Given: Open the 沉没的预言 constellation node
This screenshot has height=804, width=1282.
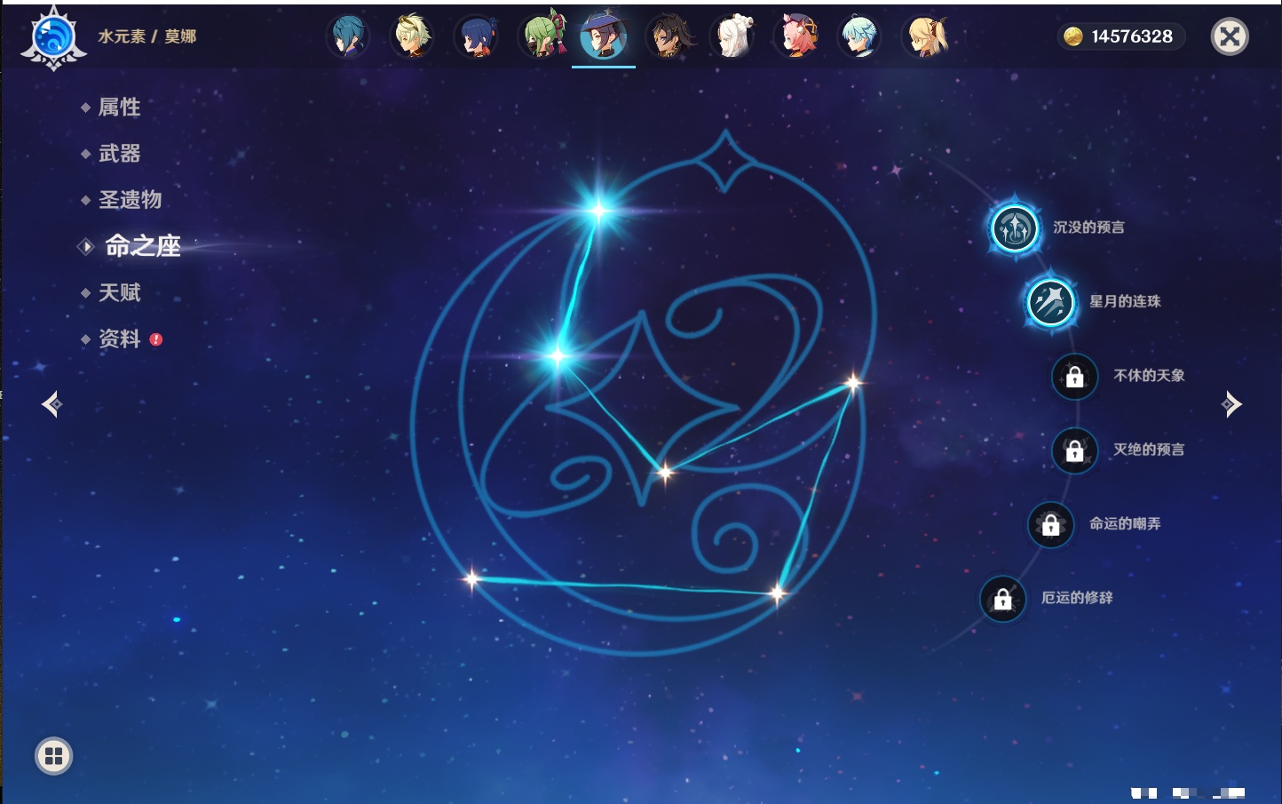Looking at the screenshot, I should point(1015,228).
